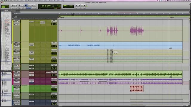Click the send button on BASS track
This screenshot has height=107, width=191.
[x=48, y=73]
